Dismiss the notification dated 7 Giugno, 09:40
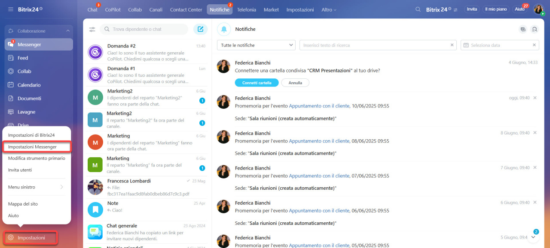The width and height of the screenshot is (550, 248). pos(535,167)
